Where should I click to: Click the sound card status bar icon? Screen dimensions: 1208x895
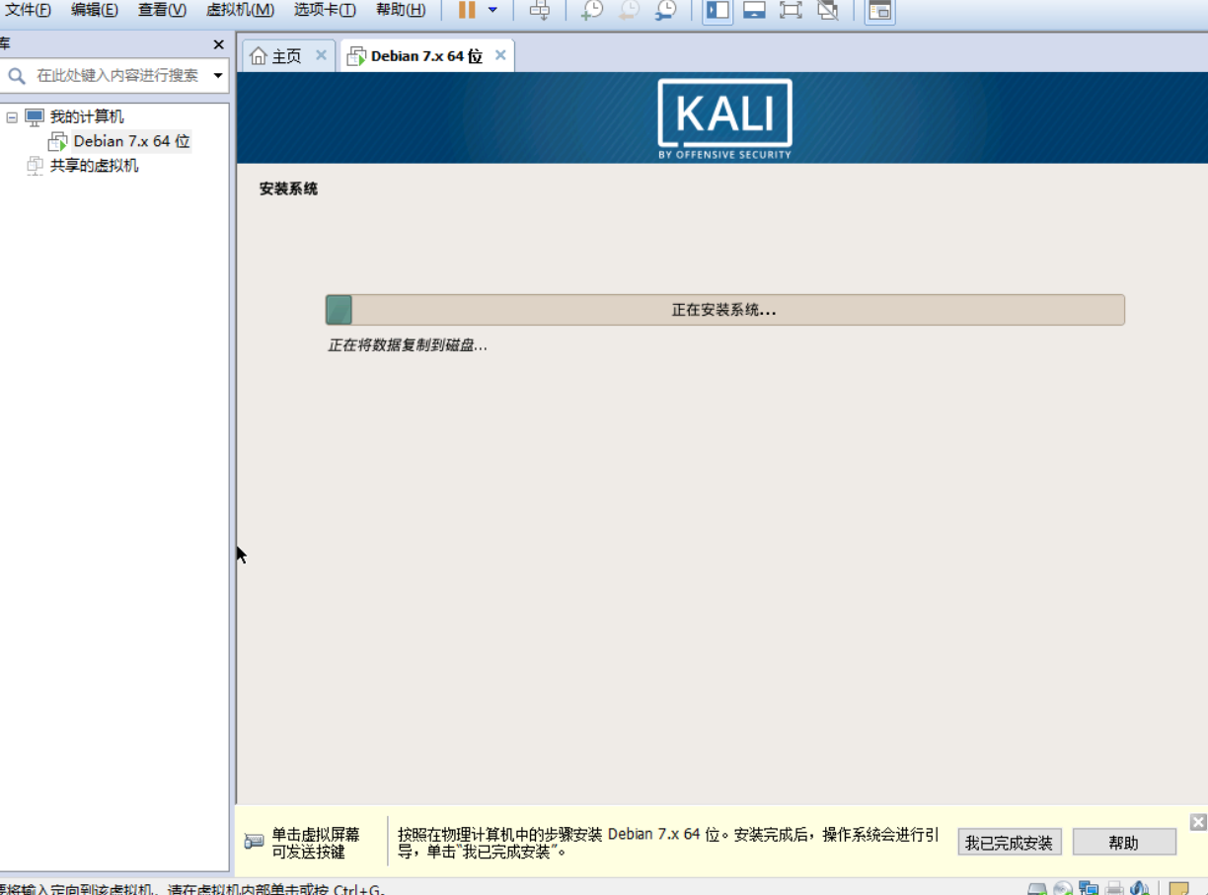click(x=1139, y=888)
